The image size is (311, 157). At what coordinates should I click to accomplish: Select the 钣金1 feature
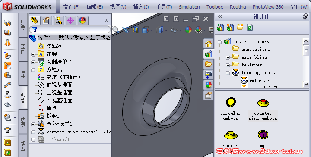(48, 116)
